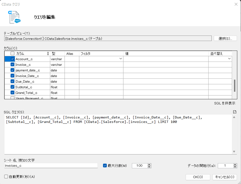This screenshot has width=241, height=184.
Task: Decrease the 最大行数 value with down arrow
Action: 149,167
